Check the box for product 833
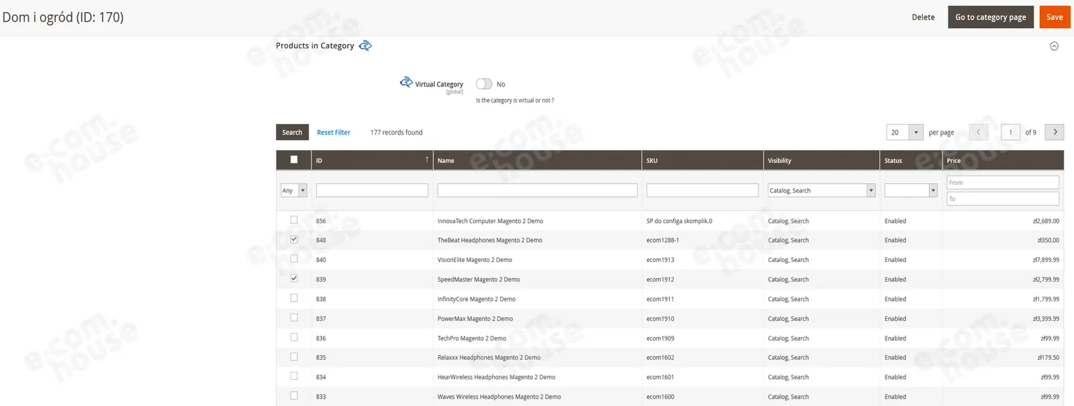 tap(294, 396)
